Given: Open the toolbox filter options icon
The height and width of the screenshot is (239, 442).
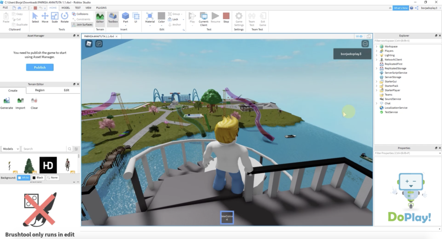Looking at the screenshot, I should pyautogui.click(x=76, y=149).
